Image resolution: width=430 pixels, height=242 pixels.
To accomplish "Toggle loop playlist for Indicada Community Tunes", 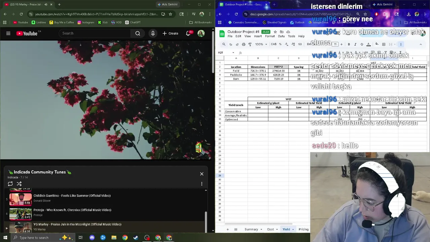I will pyautogui.click(x=10, y=184).
